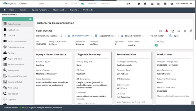This screenshot has height=111, width=196.
Task: Open the Reports menu
Action: point(74,10)
